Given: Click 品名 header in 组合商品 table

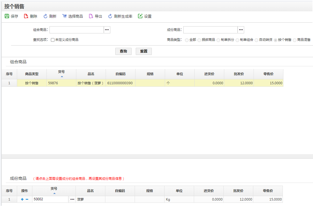Looking at the screenshot, I should 91,74.
